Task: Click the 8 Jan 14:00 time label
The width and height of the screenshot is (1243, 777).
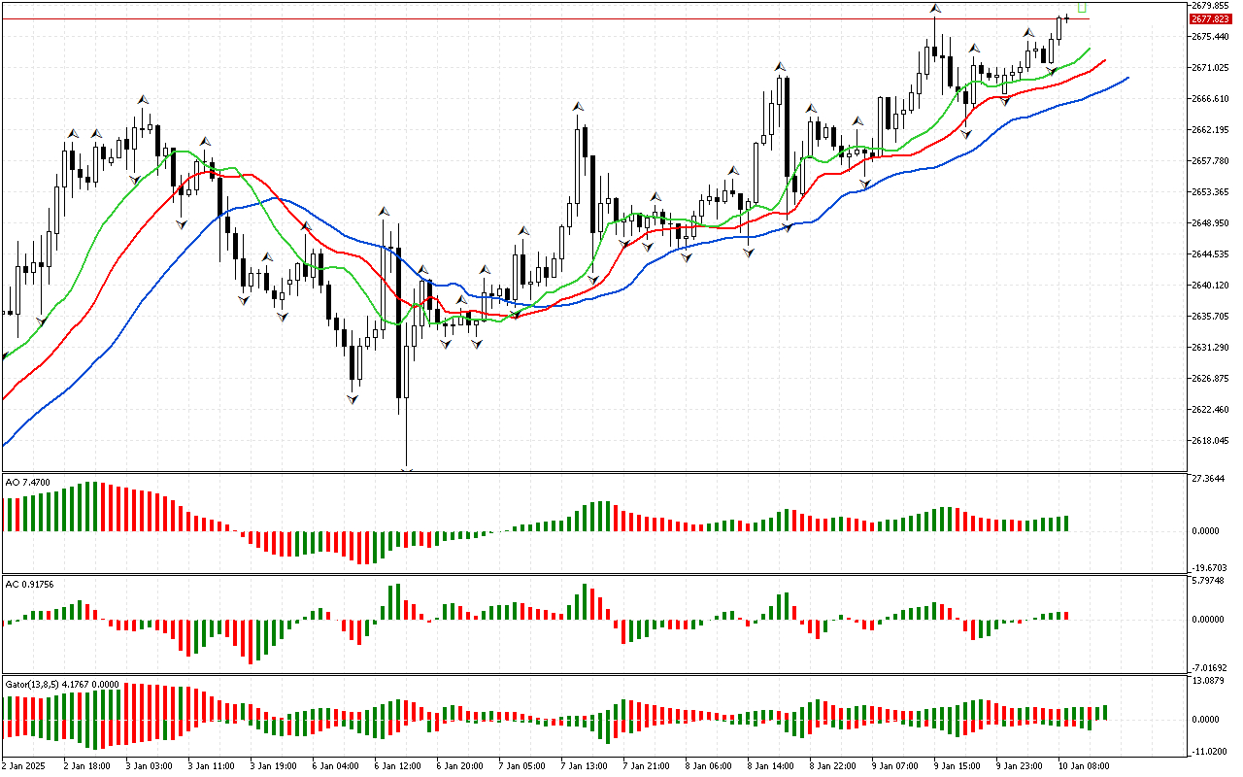Action: [x=772, y=765]
